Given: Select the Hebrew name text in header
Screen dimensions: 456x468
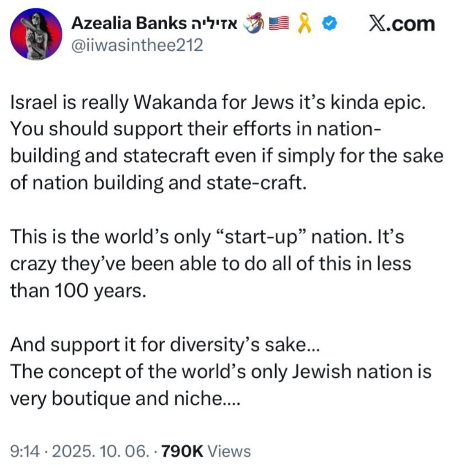Looking at the screenshot, I should click(x=214, y=23).
